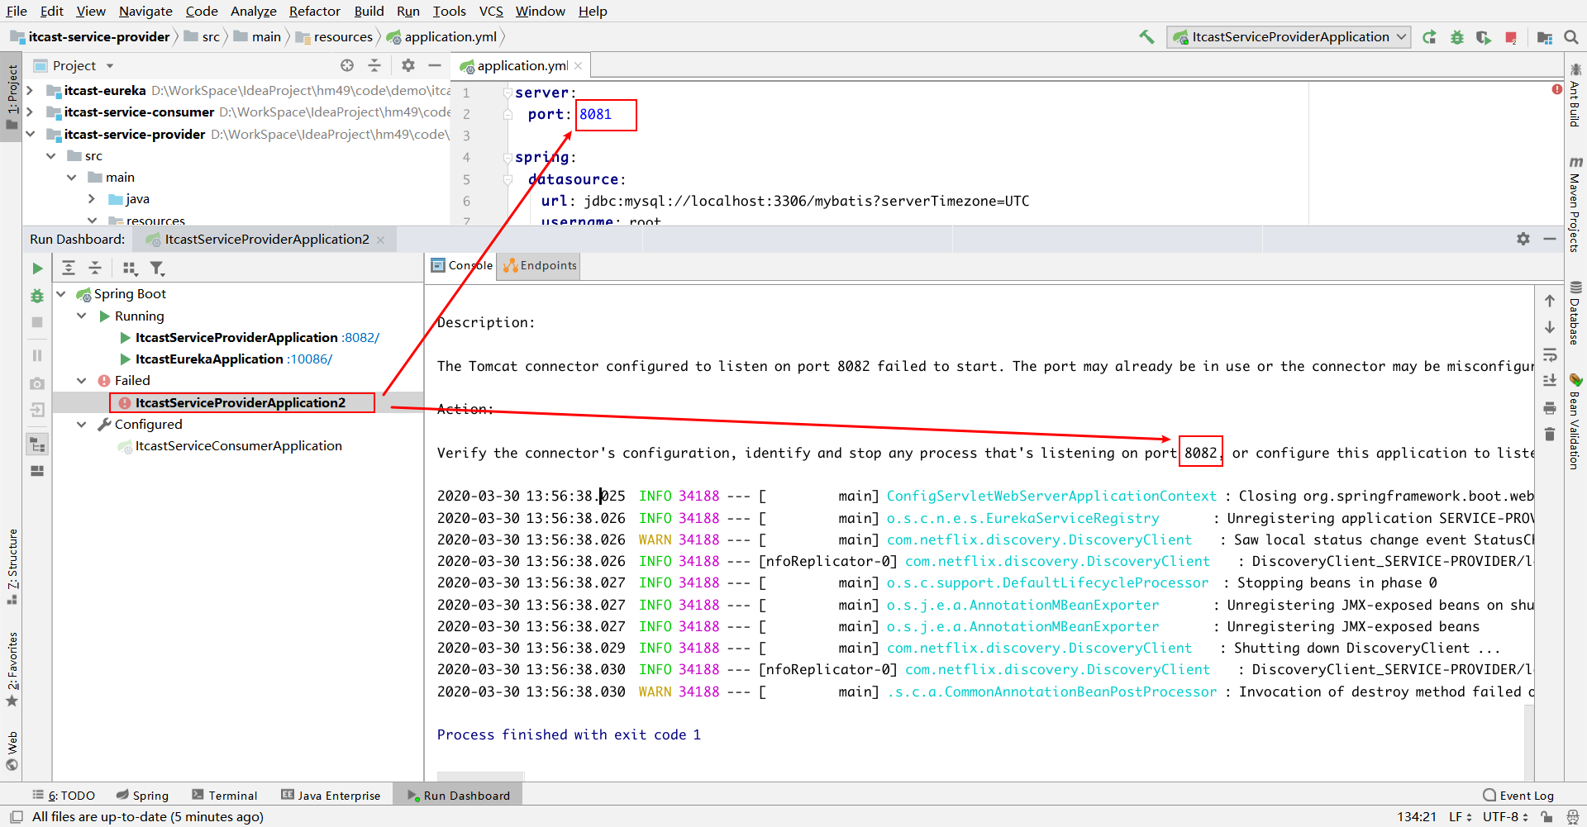
Task: Expand the itcast-service-consumer module
Action: click(30, 112)
